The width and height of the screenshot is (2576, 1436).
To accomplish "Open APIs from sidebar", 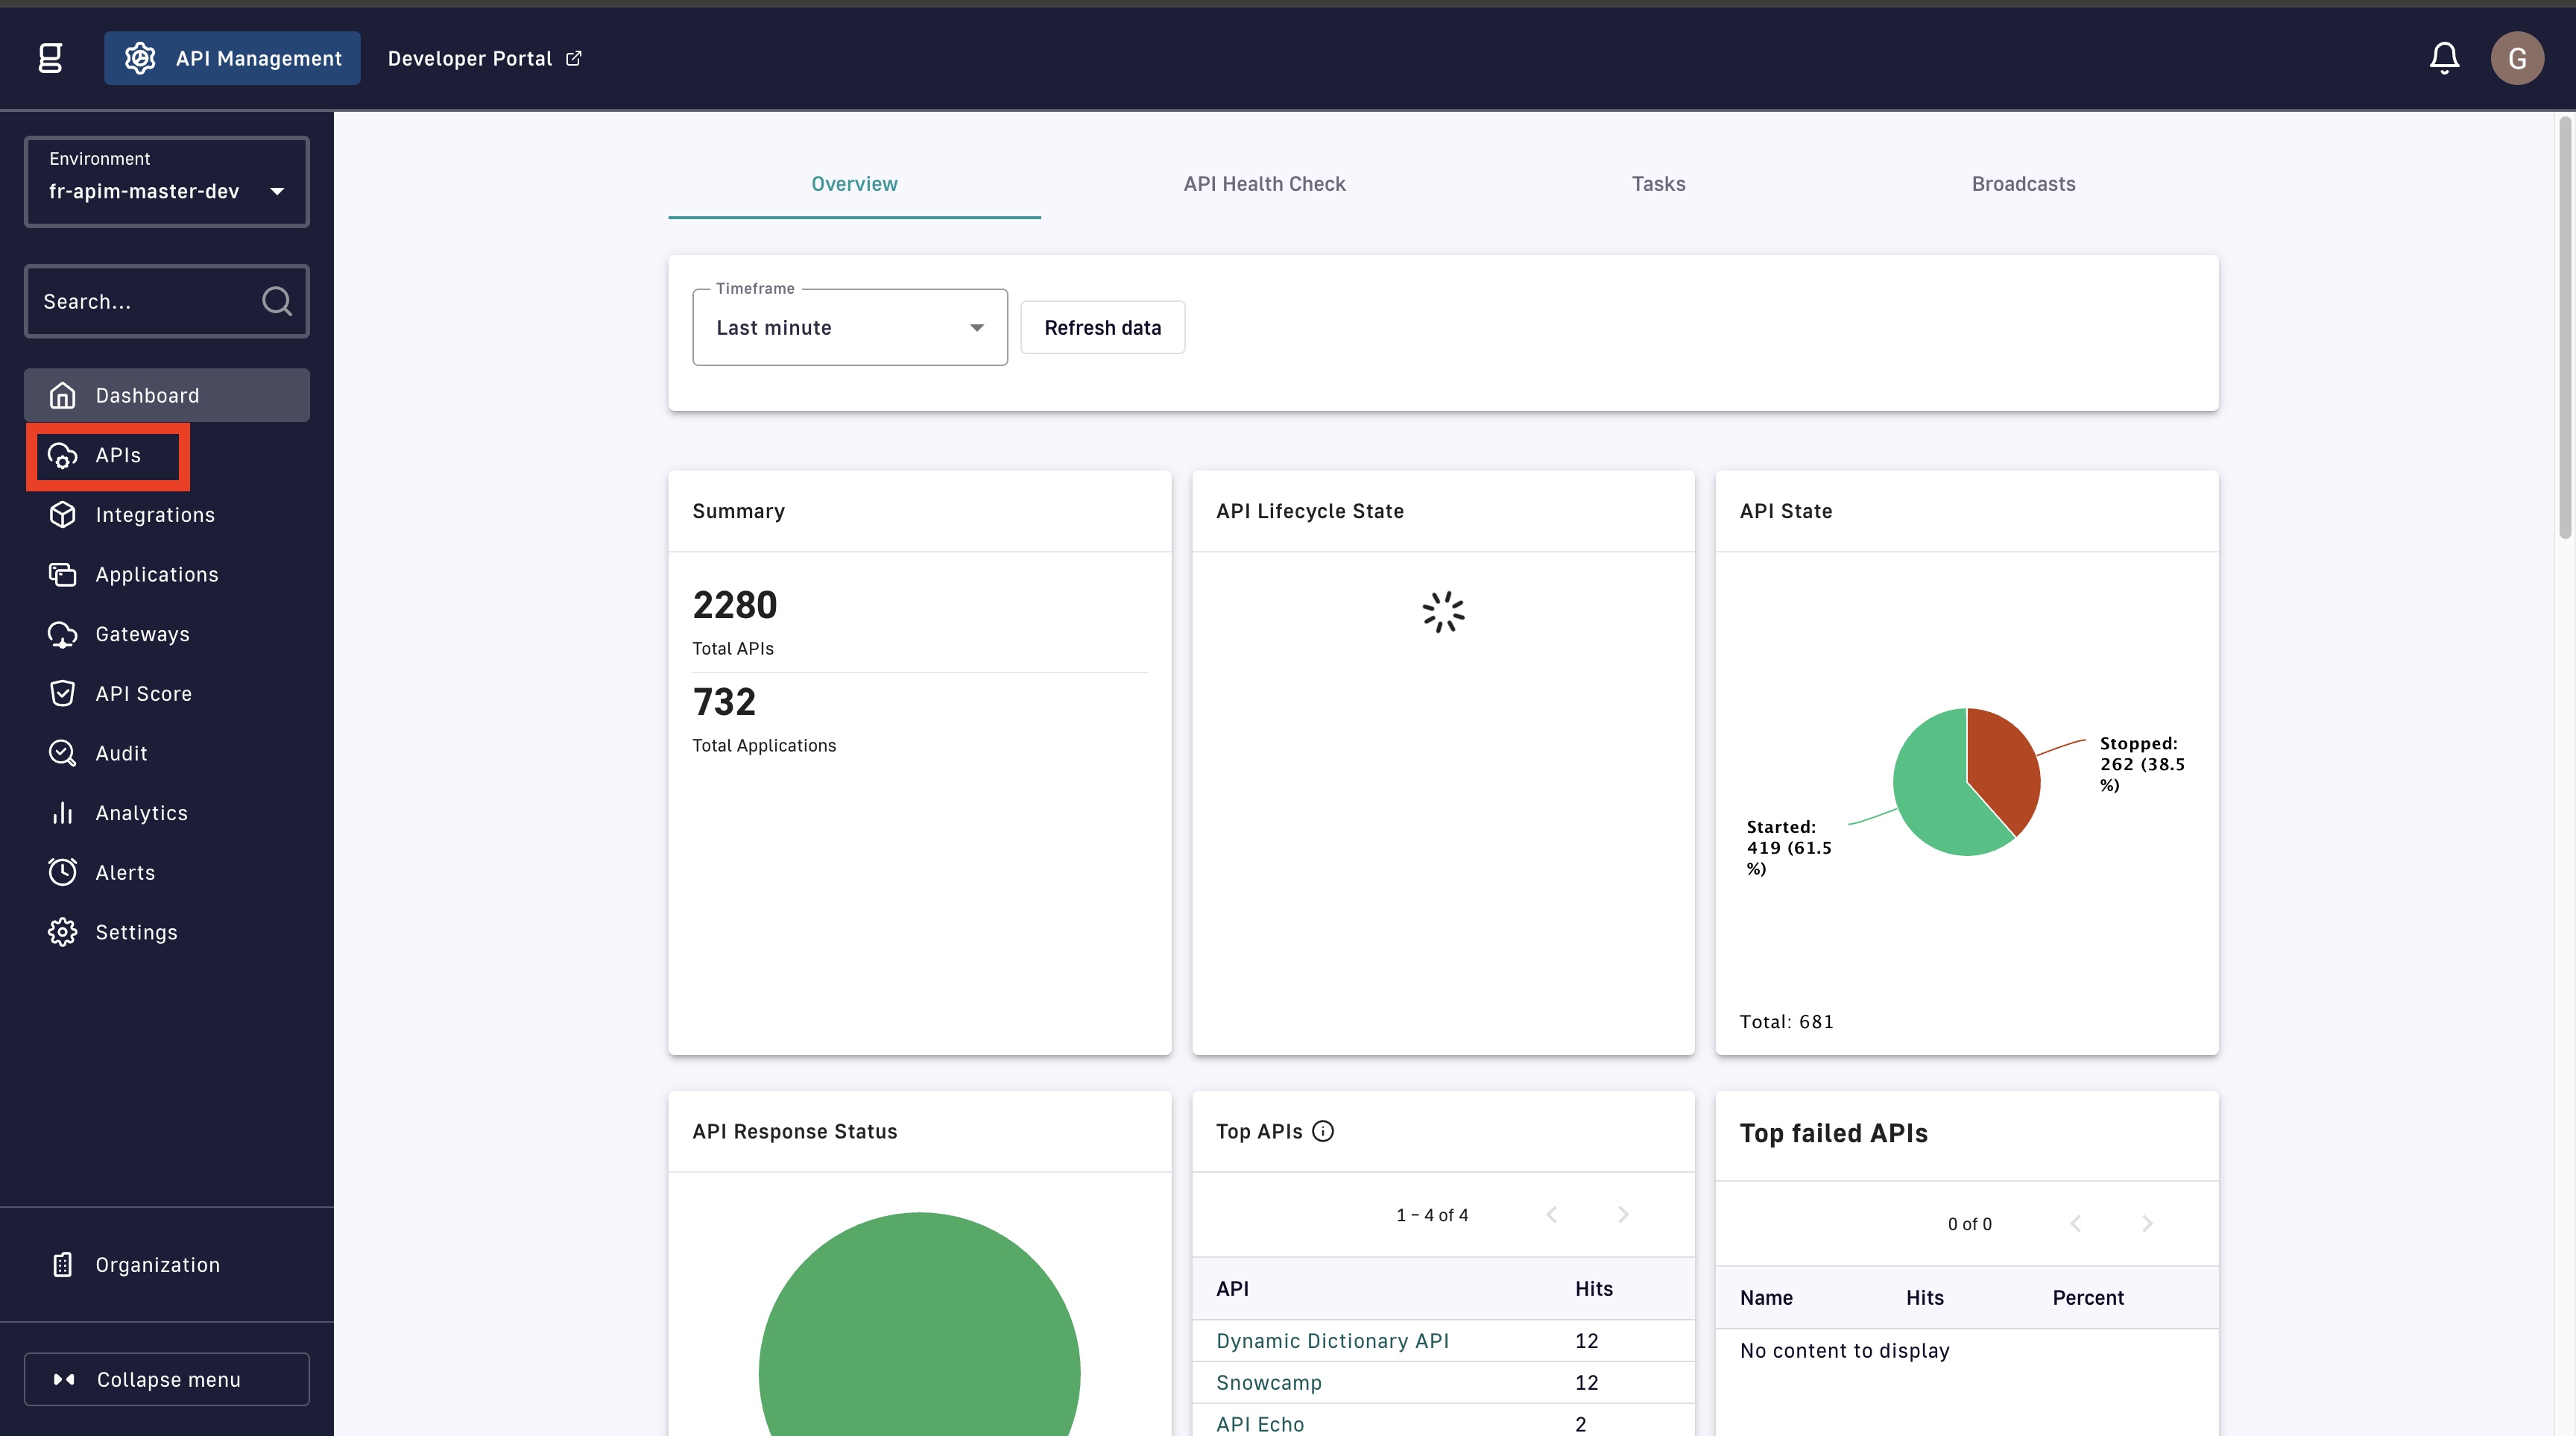I will 117,455.
